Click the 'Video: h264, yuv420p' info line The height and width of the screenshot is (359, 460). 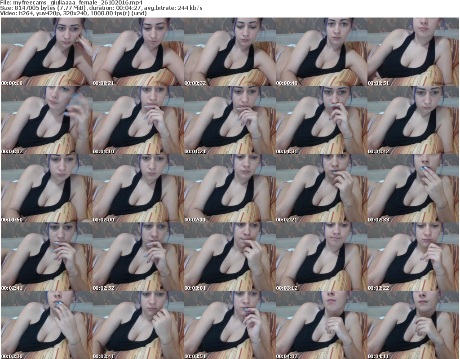73,13
